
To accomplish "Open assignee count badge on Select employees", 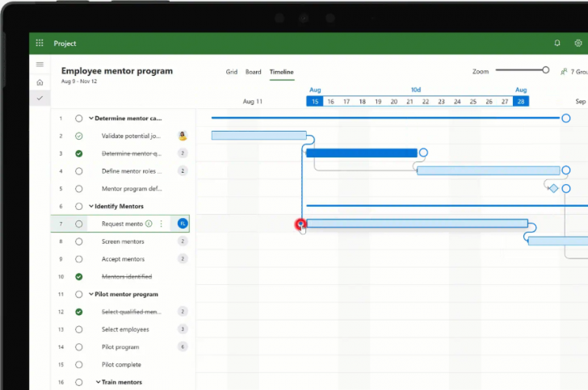I will pyautogui.click(x=183, y=329).
